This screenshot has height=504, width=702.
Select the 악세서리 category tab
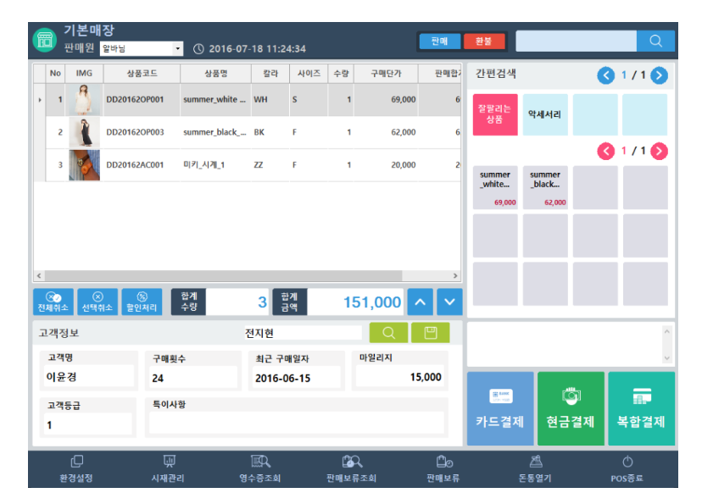click(544, 114)
